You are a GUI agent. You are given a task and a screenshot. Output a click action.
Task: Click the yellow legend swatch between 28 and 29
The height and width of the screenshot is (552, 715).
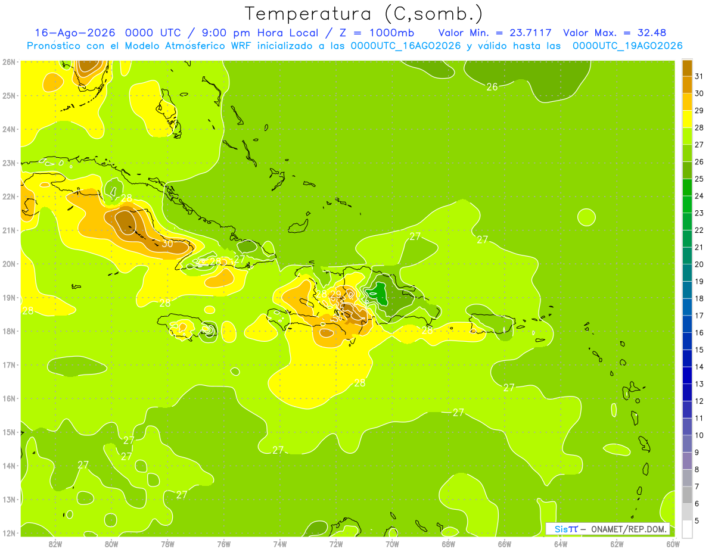(687, 118)
